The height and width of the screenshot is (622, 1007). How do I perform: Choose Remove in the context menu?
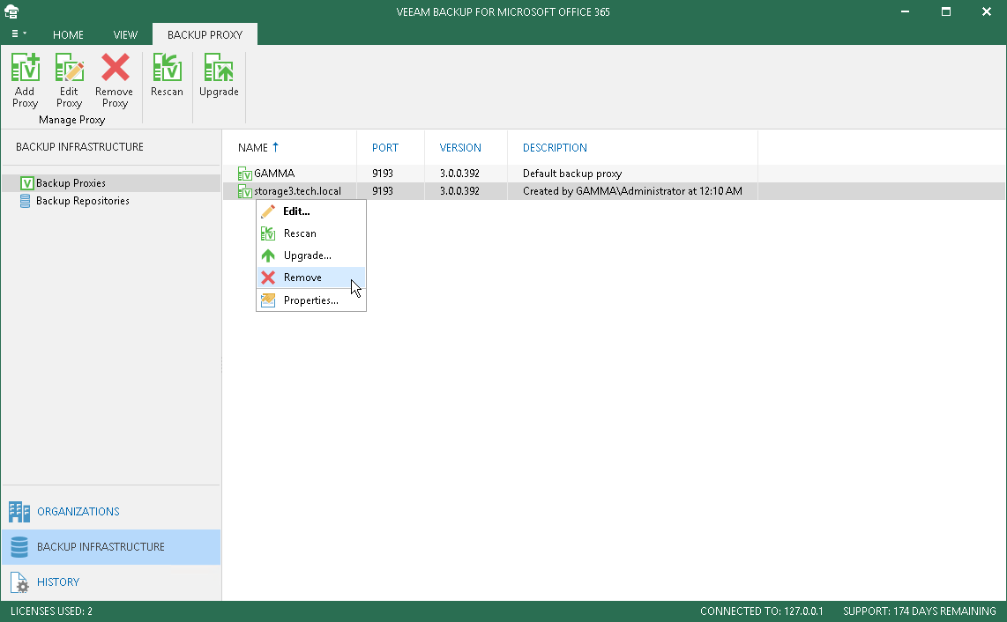[x=311, y=278]
